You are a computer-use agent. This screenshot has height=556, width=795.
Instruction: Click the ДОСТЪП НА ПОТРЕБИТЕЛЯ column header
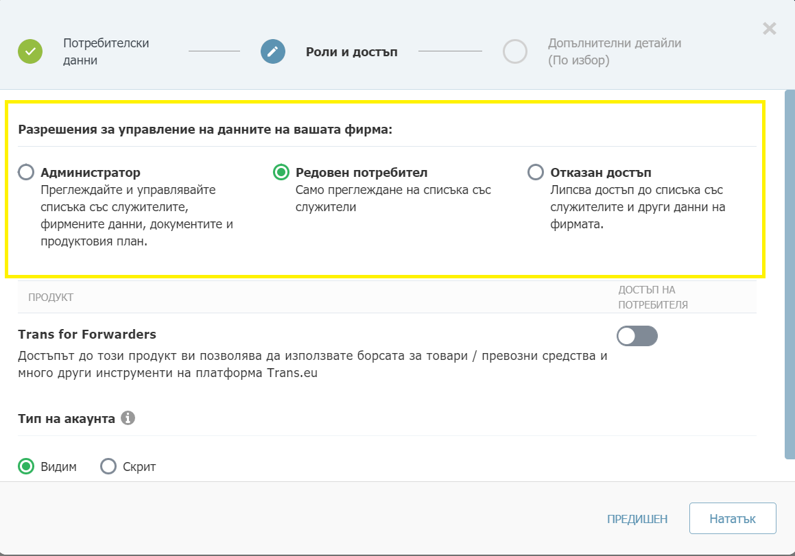[x=652, y=298]
